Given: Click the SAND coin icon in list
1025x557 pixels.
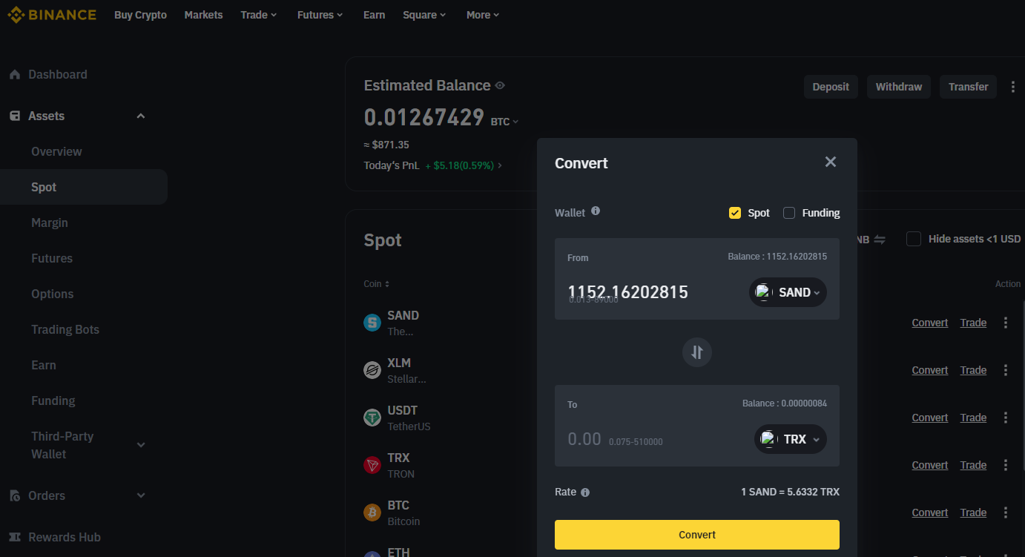Looking at the screenshot, I should click(x=372, y=323).
